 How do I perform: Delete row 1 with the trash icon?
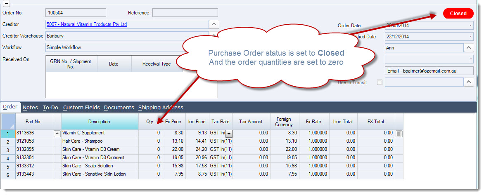[x=399, y=134]
